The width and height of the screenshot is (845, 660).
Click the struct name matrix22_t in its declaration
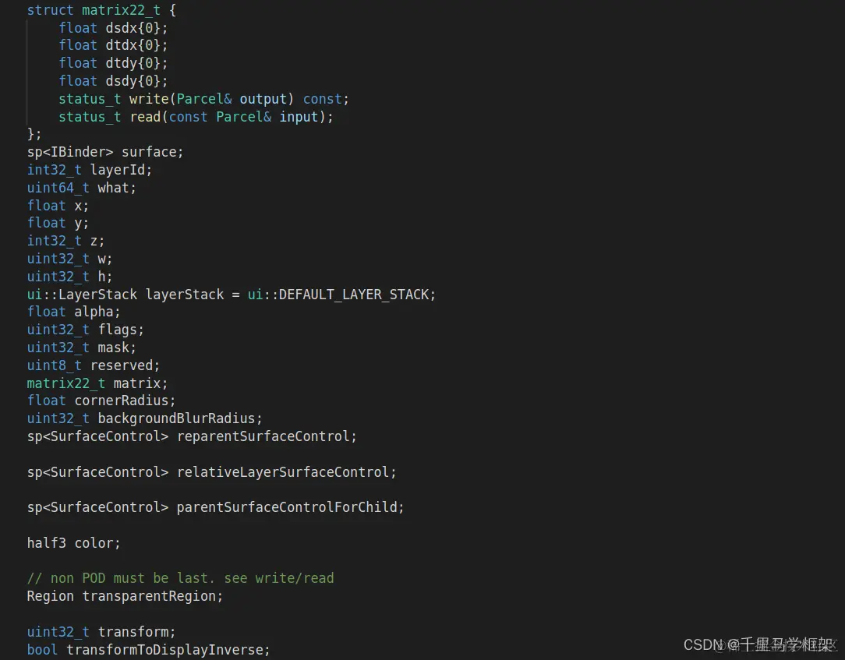122,10
